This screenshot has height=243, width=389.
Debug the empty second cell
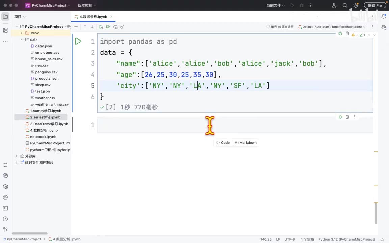pyautogui.click(x=340, y=117)
